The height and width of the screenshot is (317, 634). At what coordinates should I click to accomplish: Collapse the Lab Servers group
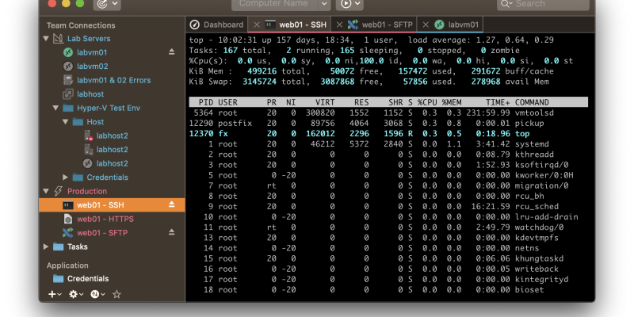pos(45,39)
